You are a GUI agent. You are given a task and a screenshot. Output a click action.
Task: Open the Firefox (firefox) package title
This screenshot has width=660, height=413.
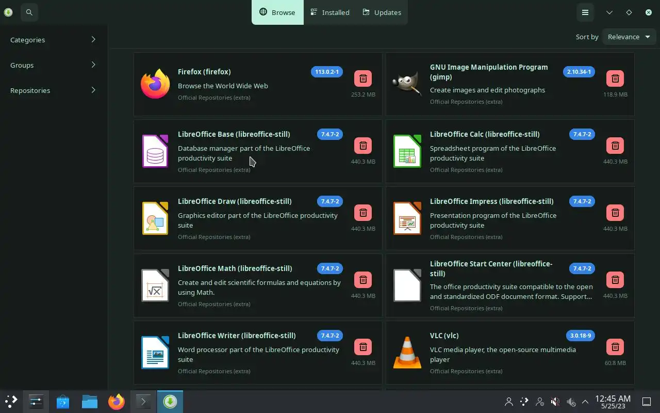[x=204, y=72]
